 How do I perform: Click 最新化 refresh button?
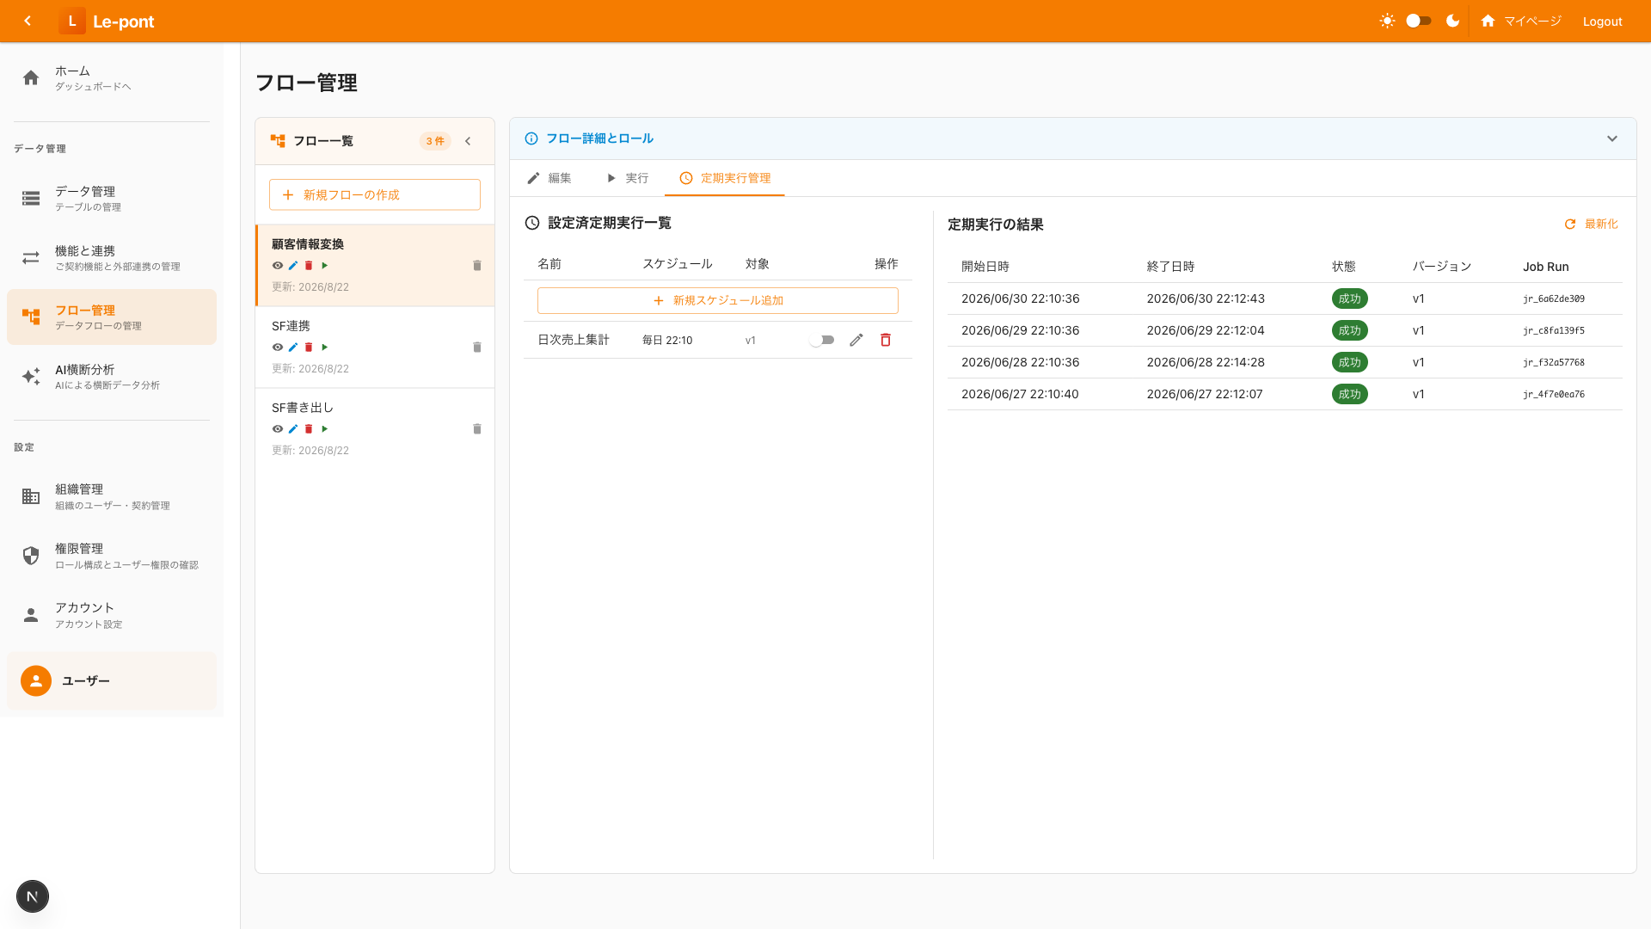(1591, 224)
